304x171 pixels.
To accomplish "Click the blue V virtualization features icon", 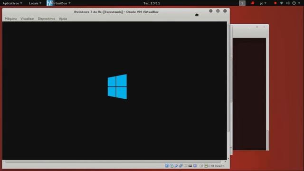I will pos(195,166).
